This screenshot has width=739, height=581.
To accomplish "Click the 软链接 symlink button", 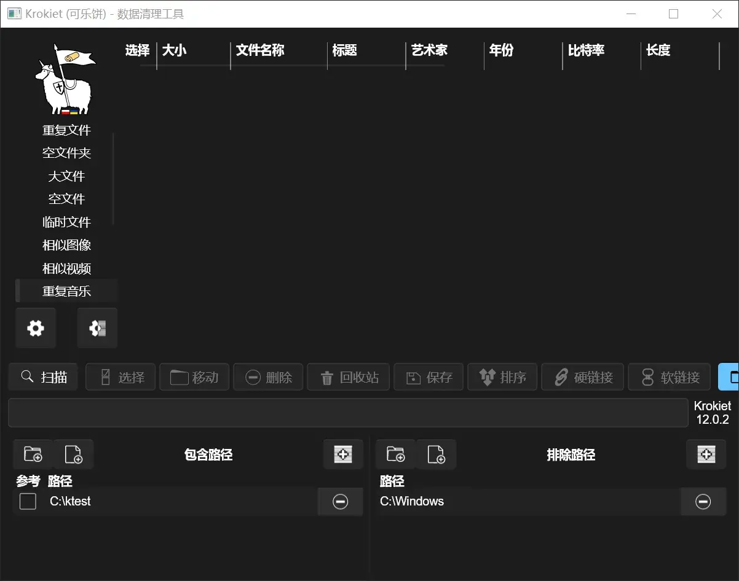I will point(669,376).
